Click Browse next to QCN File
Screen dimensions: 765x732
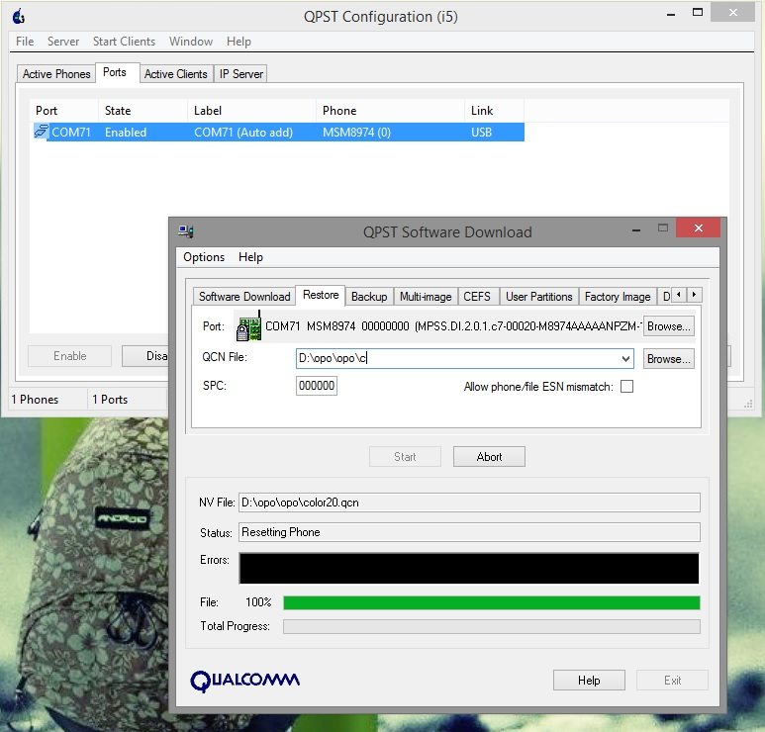coord(668,359)
